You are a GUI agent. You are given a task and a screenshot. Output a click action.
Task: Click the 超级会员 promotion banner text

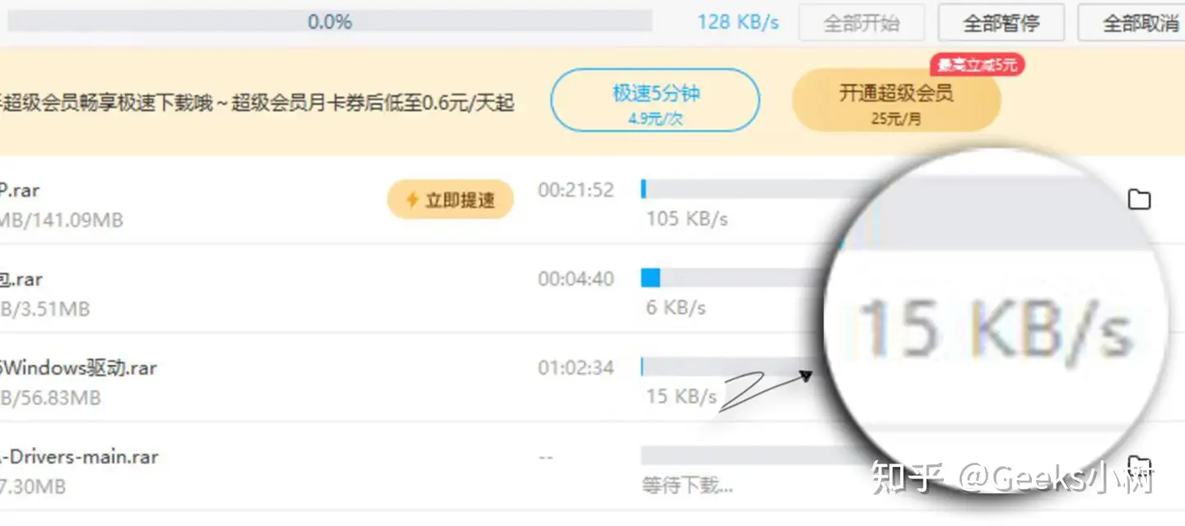[258, 103]
